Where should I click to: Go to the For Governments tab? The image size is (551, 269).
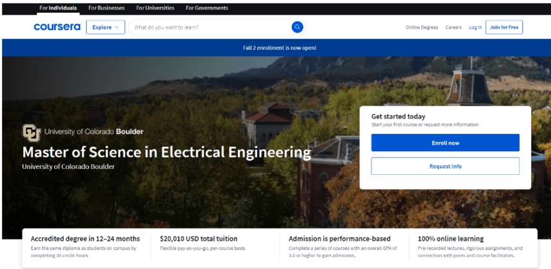pos(207,8)
